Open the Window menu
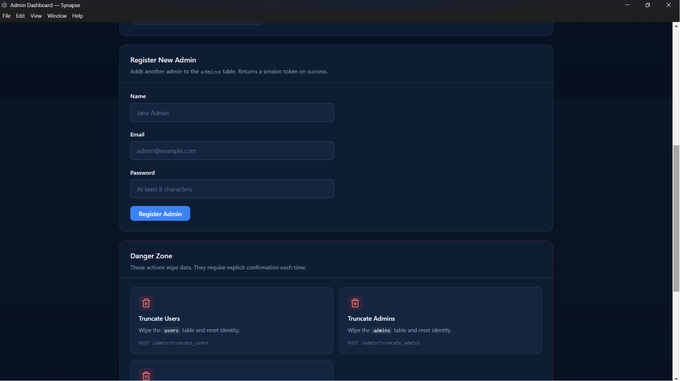The width and height of the screenshot is (680, 381). point(57,16)
